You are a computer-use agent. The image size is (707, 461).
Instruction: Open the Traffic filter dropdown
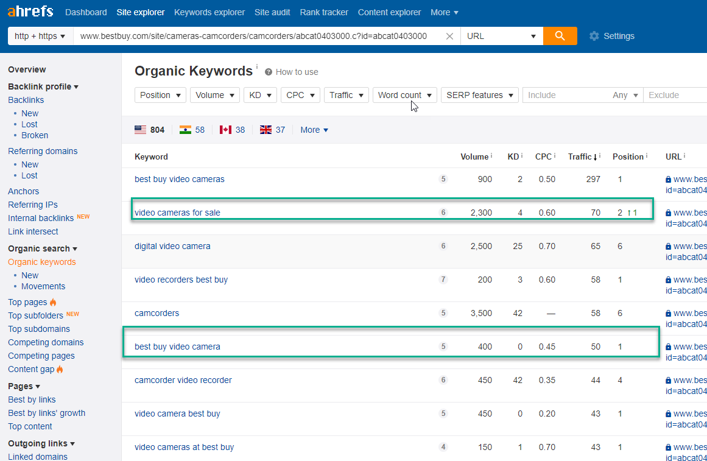tap(346, 95)
